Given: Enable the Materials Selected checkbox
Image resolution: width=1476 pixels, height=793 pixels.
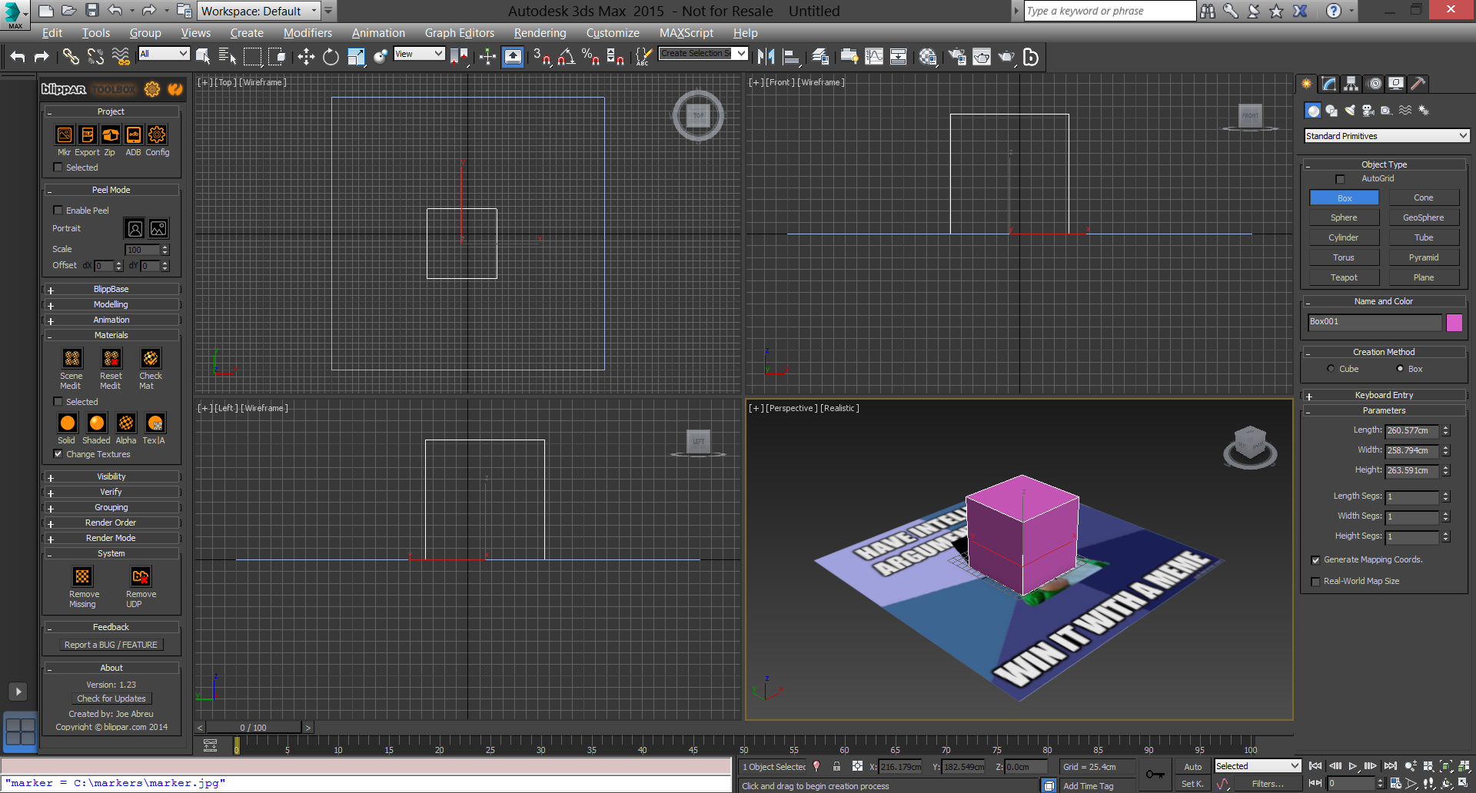Looking at the screenshot, I should [58, 401].
